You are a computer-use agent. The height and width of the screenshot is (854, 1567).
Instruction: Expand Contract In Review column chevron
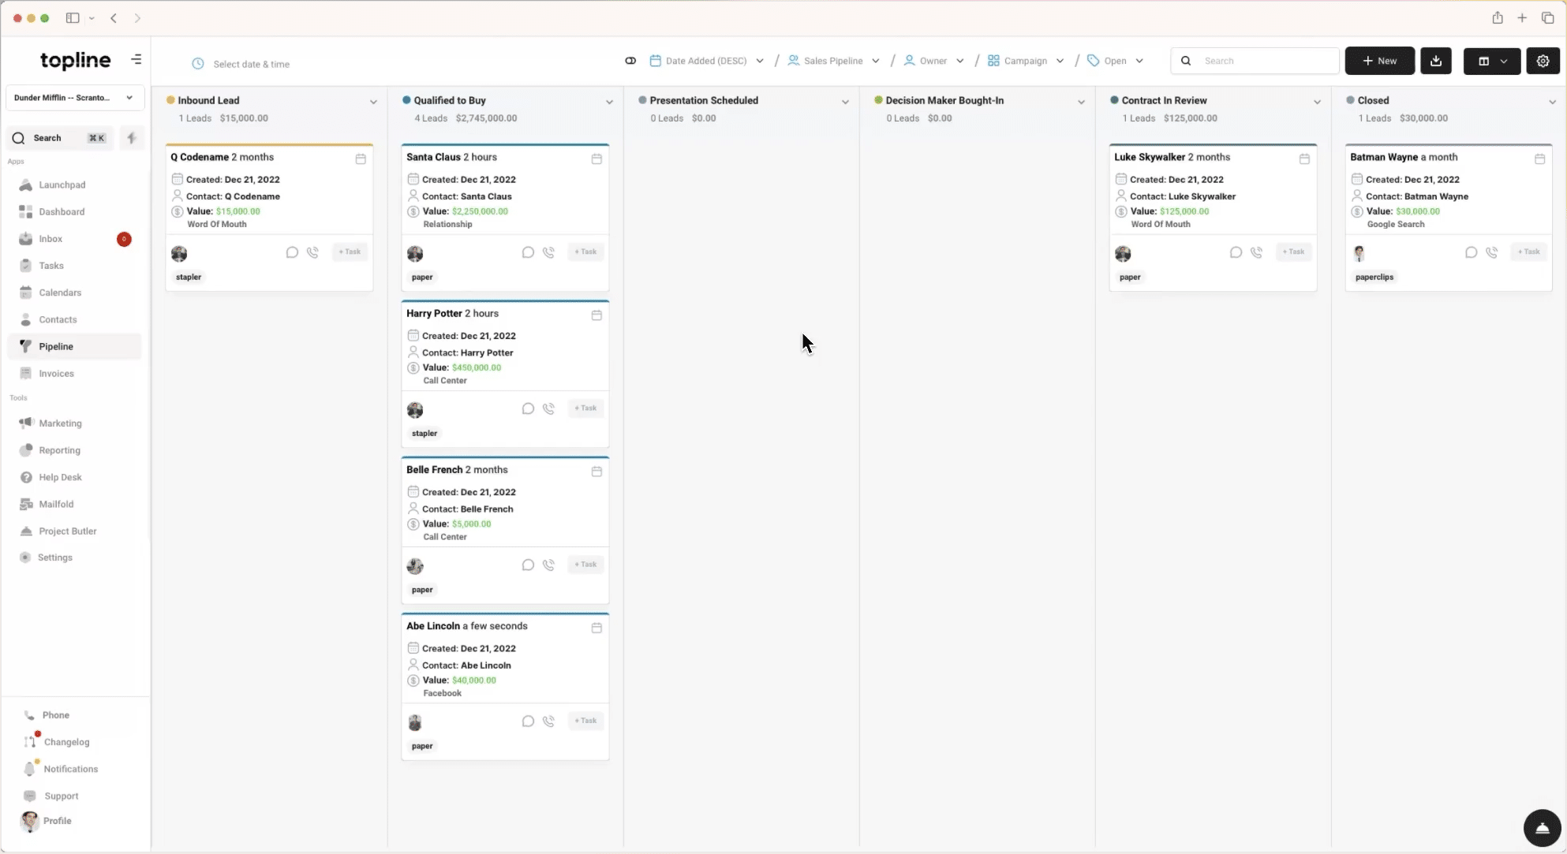click(x=1317, y=102)
